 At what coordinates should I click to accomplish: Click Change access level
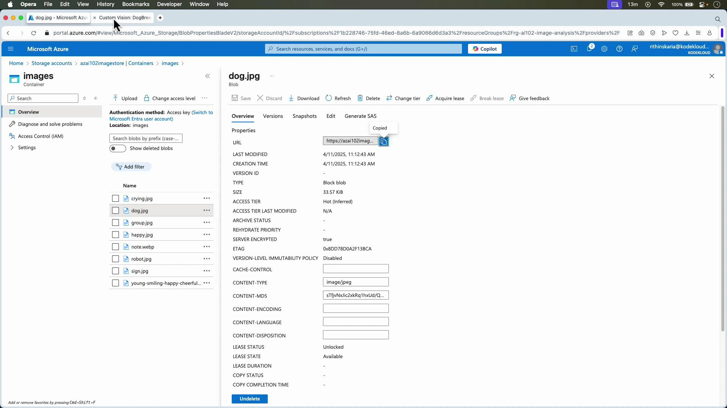[170, 98]
